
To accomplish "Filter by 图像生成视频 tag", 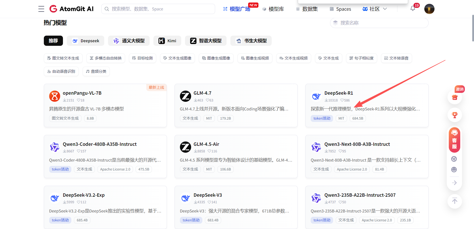I will 255,58.
